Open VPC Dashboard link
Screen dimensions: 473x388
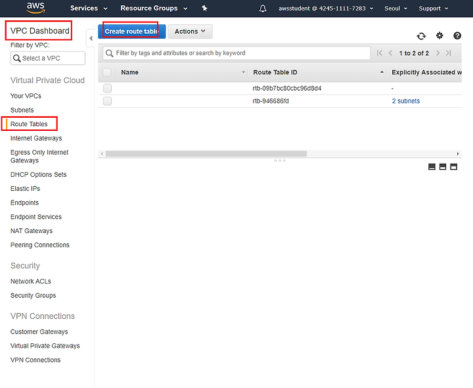pyautogui.click(x=39, y=31)
